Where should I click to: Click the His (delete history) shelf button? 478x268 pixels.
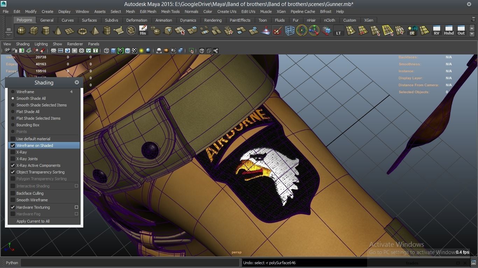point(143,31)
